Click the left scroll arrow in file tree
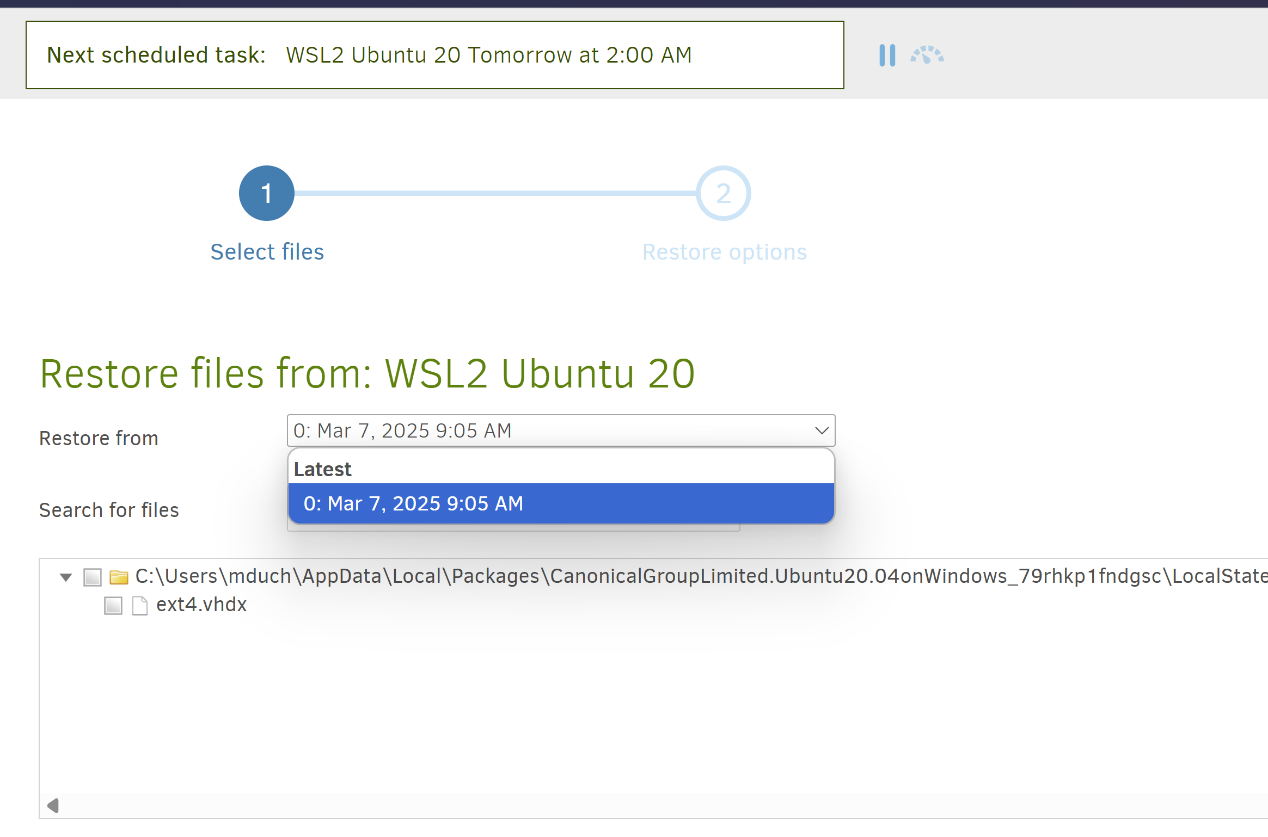Screen dimensions: 1268x837 pyautogui.click(x=53, y=805)
